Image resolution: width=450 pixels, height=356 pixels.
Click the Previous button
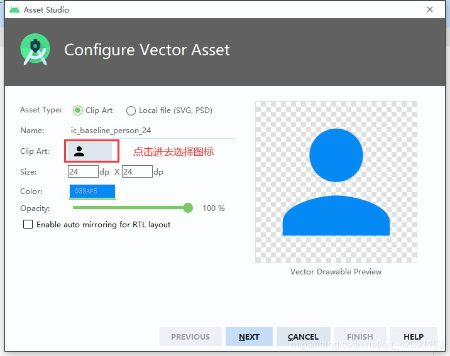click(x=190, y=337)
